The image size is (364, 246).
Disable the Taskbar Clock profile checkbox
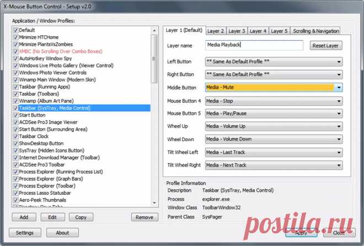[x=15, y=136]
